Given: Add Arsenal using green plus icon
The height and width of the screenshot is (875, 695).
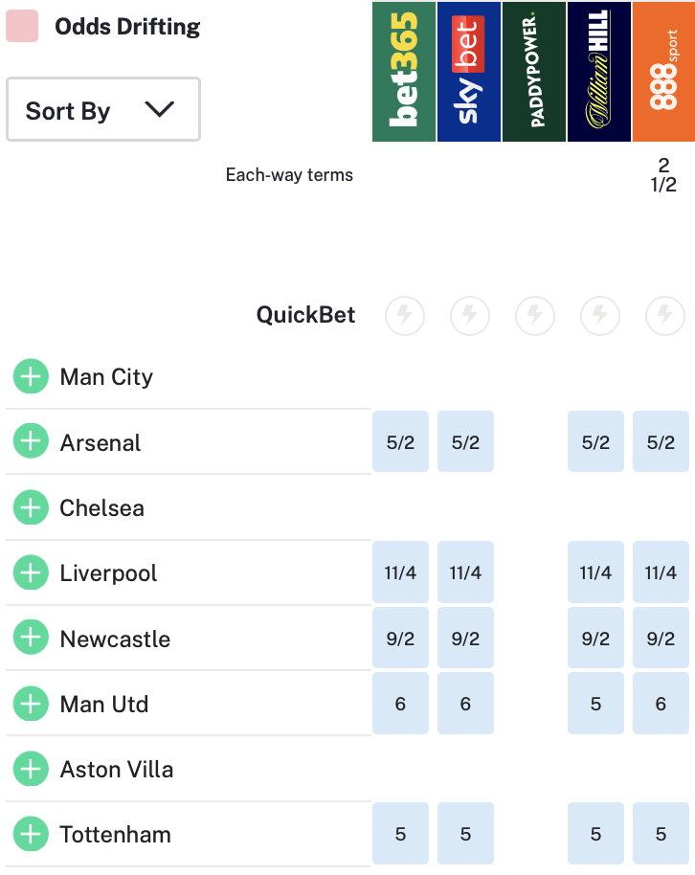Looking at the screenshot, I should [x=31, y=441].
